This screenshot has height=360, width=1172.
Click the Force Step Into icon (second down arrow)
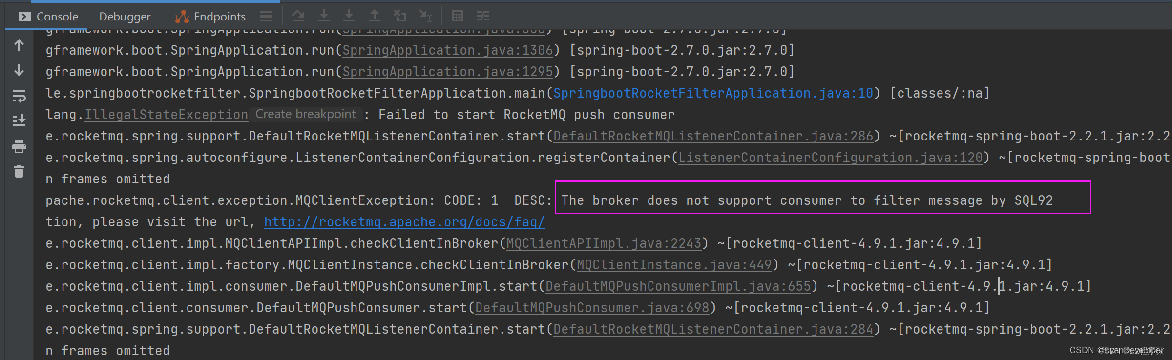[x=349, y=16]
